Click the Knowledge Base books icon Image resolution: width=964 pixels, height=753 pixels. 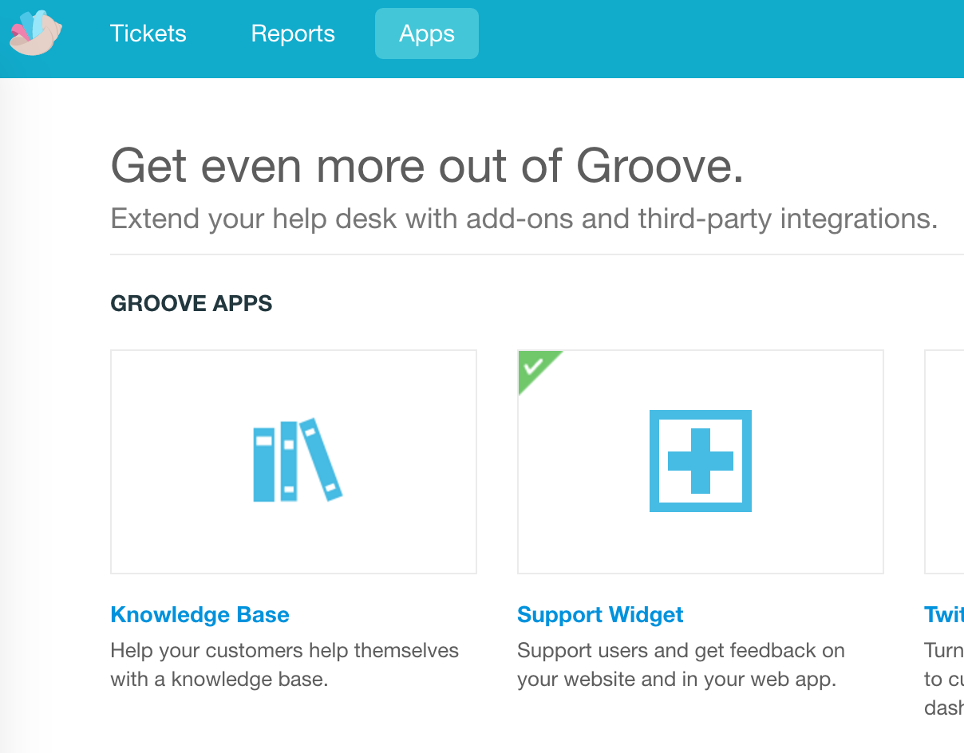(297, 460)
